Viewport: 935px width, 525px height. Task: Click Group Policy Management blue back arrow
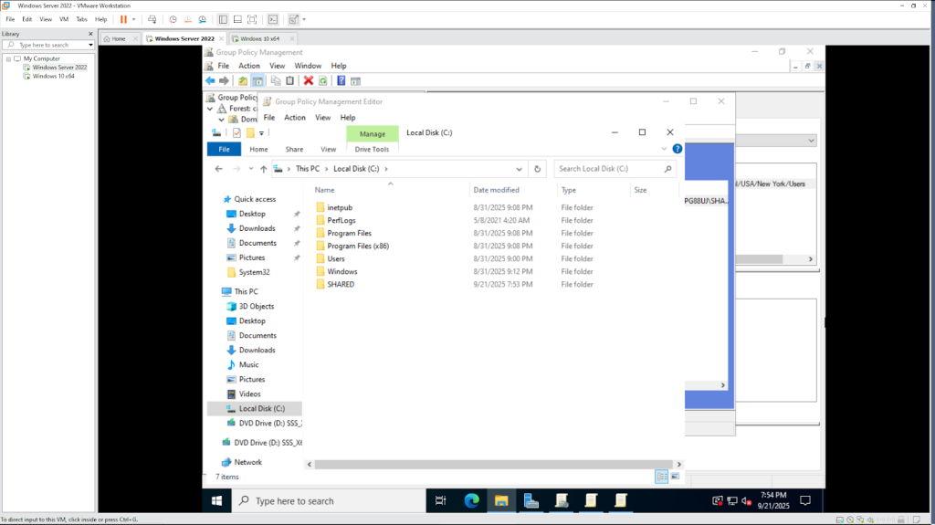click(x=210, y=81)
